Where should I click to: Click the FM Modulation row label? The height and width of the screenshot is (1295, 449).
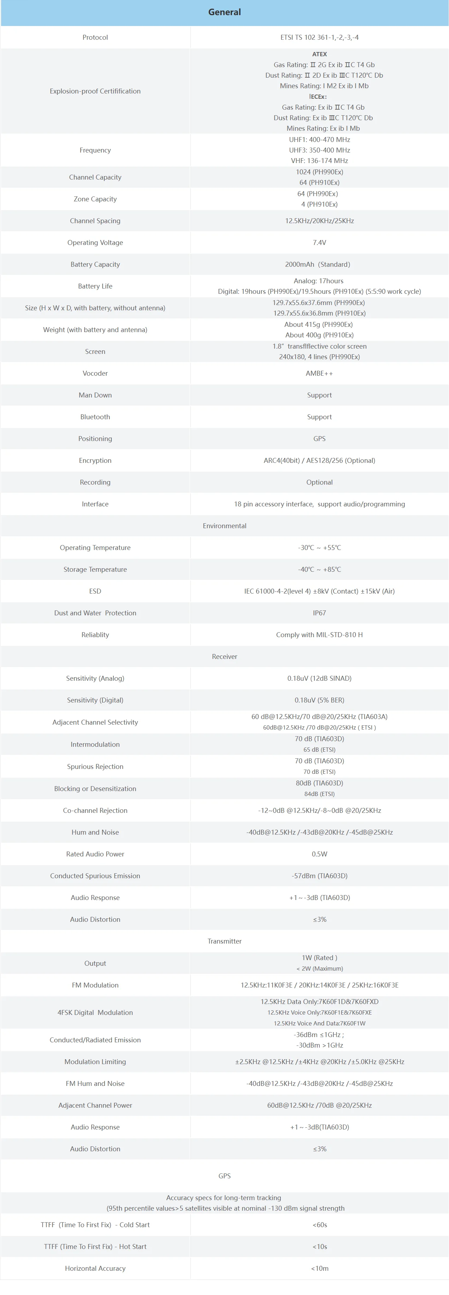[95, 985]
